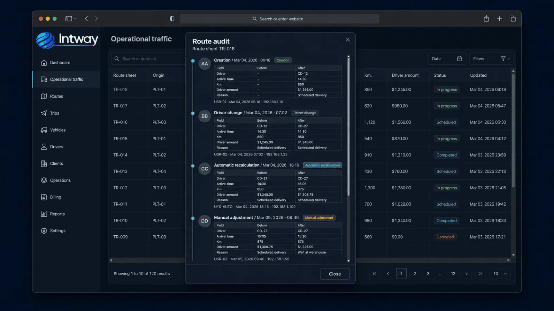This screenshot has height=311, width=554.
Task: Click the Canceled status badge for TR-009
Action: click(445, 237)
